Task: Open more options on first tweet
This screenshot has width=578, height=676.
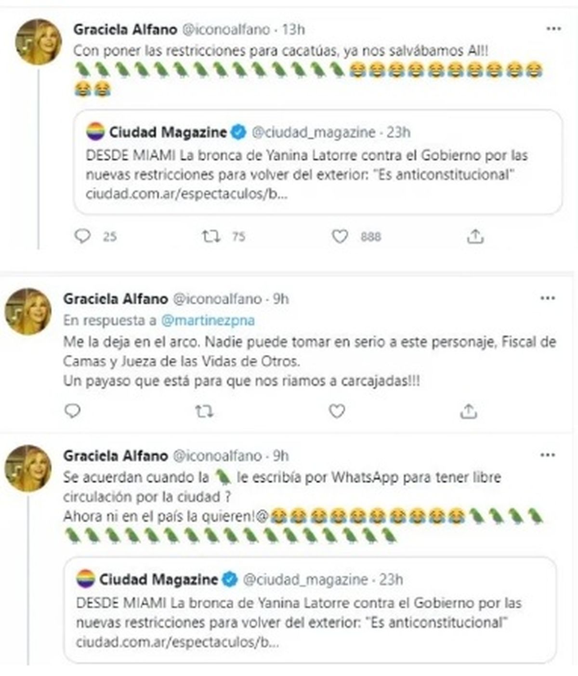Action: point(553,29)
